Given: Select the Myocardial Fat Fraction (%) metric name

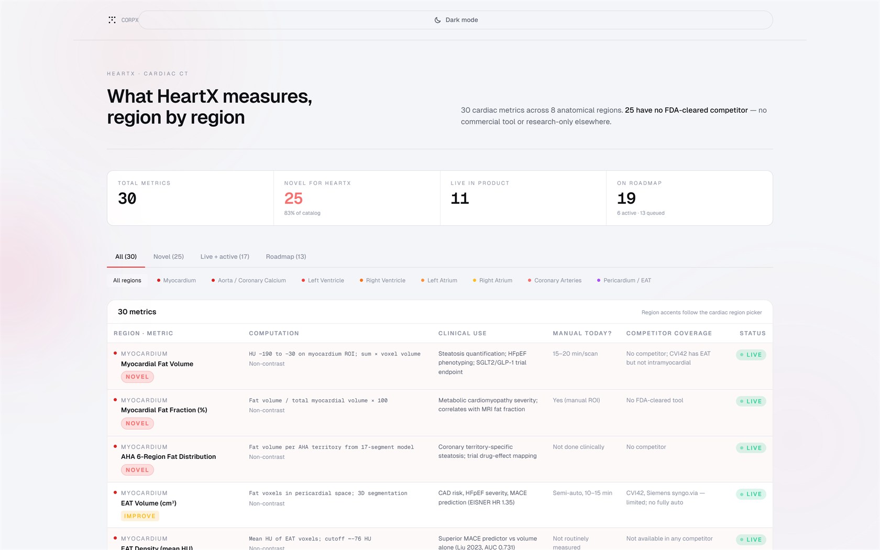Looking at the screenshot, I should [164, 410].
